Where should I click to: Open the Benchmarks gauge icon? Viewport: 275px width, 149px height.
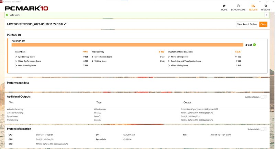tap(238, 6)
